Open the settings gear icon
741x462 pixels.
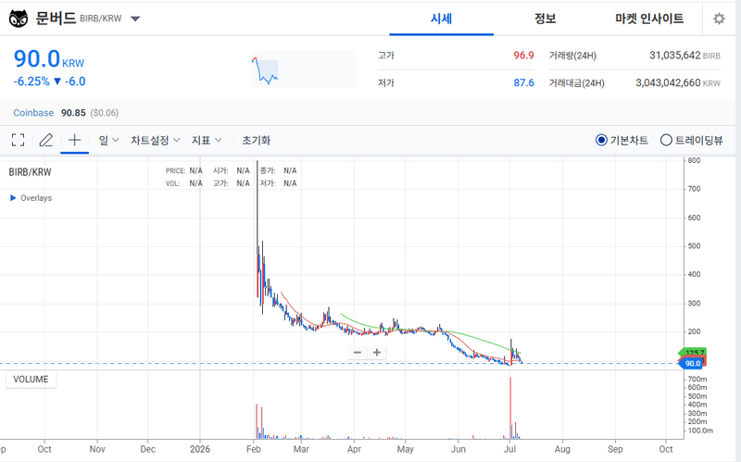click(719, 19)
